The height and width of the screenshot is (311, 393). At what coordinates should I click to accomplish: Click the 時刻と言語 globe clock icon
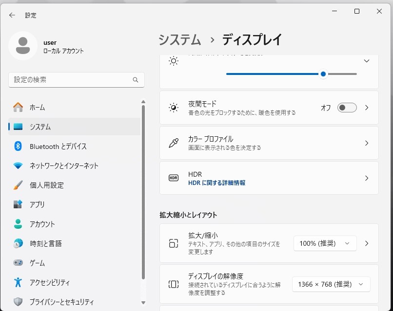(x=18, y=243)
